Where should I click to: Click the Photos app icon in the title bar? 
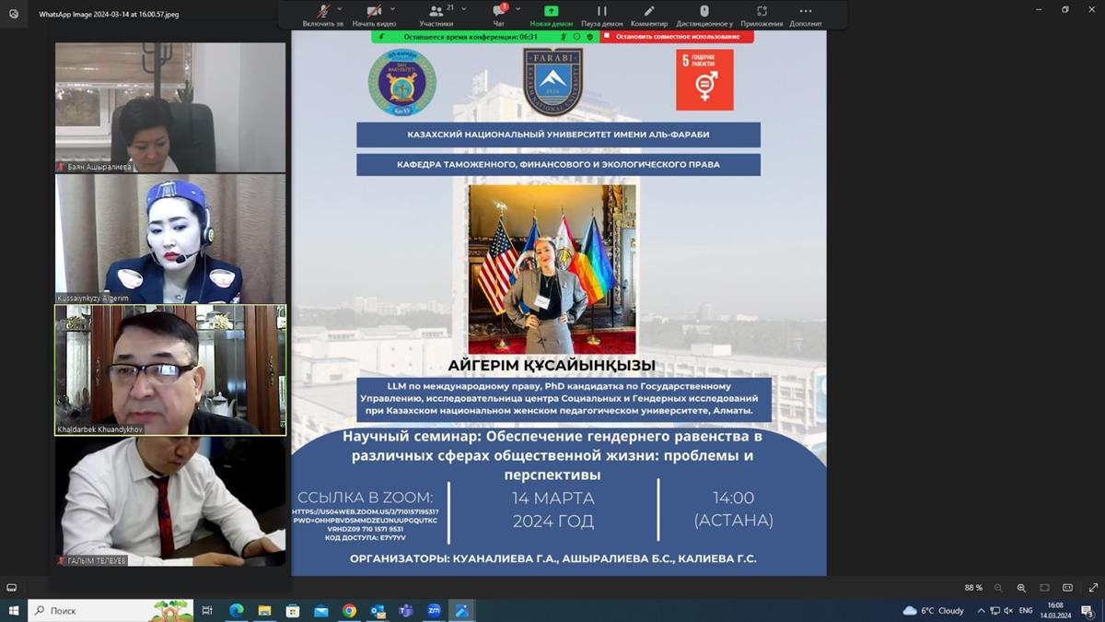tap(14, 15)
